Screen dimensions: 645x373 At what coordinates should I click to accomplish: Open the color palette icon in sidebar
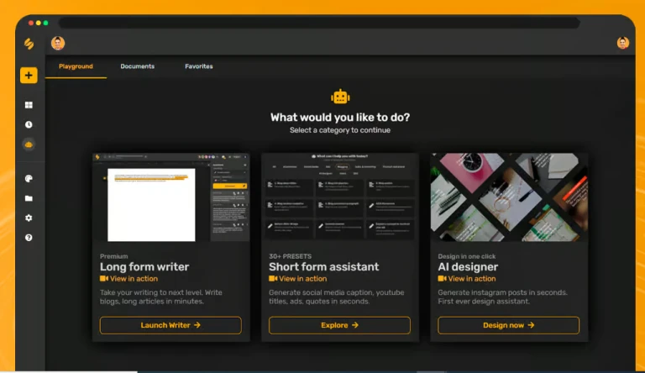(x=29, y=179)
